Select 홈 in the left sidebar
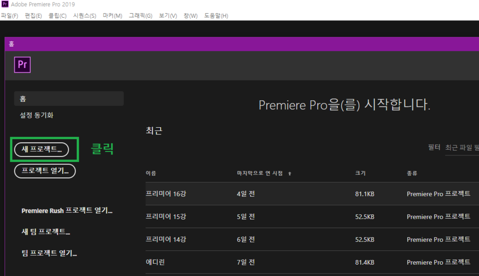The width and height of the screenshot is (479, 276). coord(69,99)
